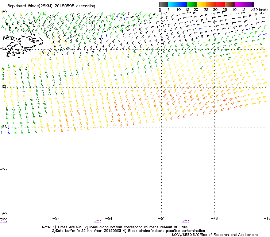Click the latitude label '-52'
Screen dimensions: 270x237
(x=3, y=48)
